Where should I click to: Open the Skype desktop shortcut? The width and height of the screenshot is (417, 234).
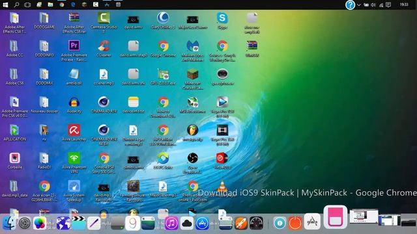(222, 18)
